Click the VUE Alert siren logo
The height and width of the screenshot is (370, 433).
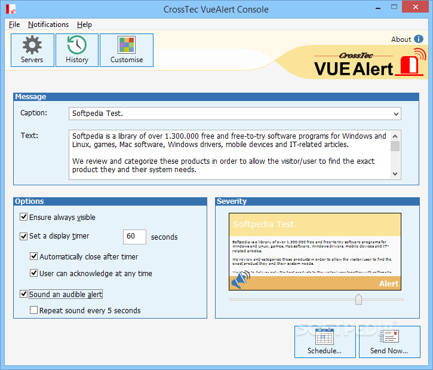click(x=412, y=62)
